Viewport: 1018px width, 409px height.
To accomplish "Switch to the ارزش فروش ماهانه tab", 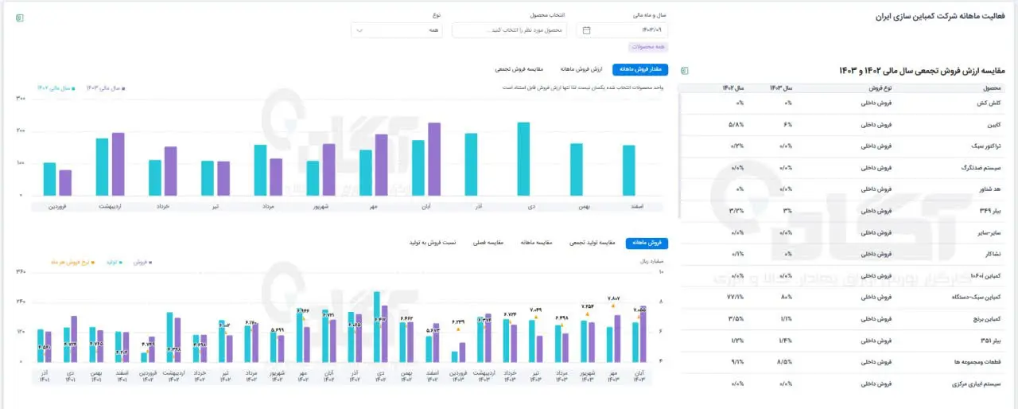I will [x=581, y=69].
